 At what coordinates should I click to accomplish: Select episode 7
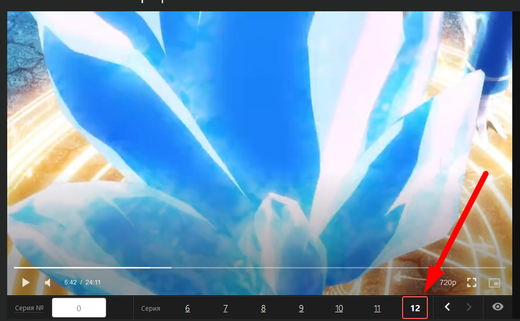click(226, 308)
